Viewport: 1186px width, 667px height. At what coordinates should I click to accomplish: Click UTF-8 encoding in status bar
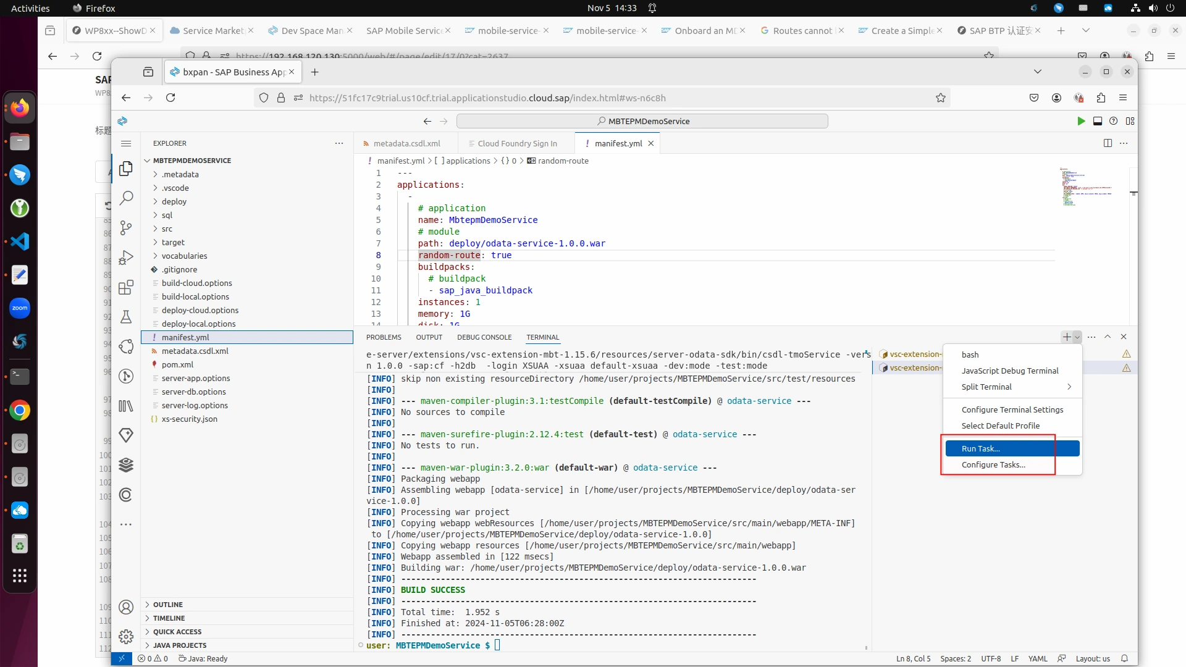(991, 658)
